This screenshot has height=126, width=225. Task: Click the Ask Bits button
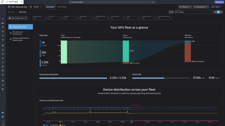pos(219,2)
